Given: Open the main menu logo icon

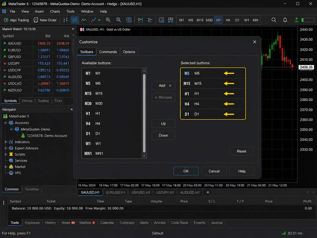Looking at the screenshot, I should click(x=4, y=11).
